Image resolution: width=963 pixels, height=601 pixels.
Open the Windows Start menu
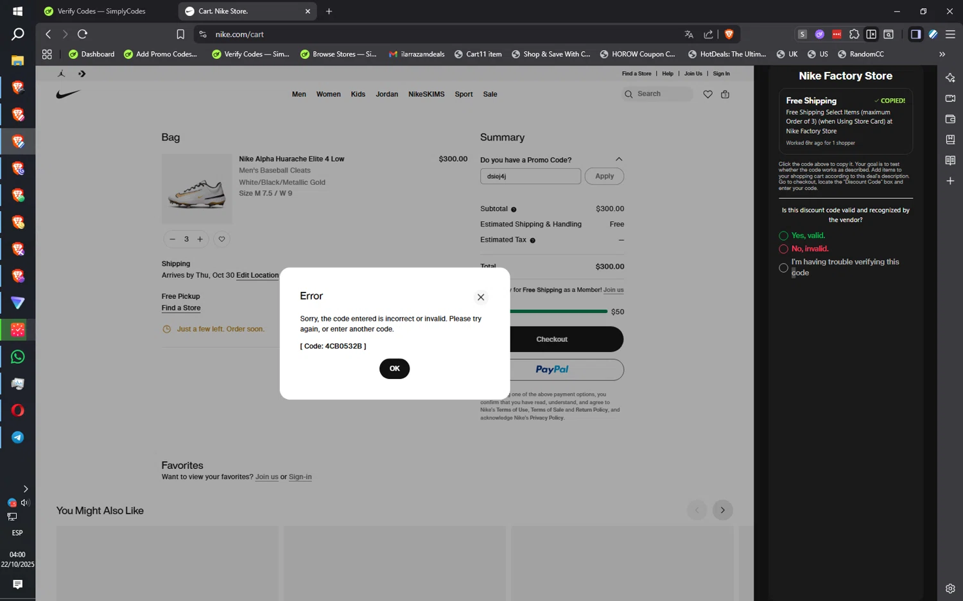coord(17,12)
